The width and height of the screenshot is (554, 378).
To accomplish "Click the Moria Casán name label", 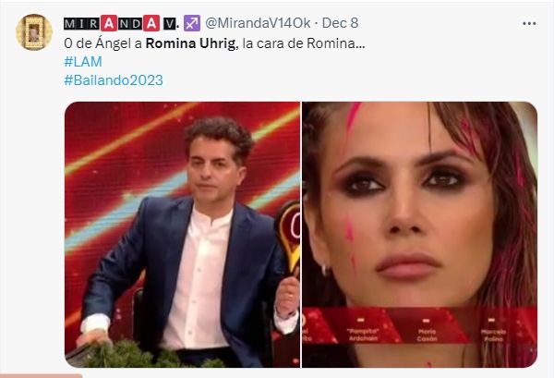I will pyautogui.click(x=427, y=335).
